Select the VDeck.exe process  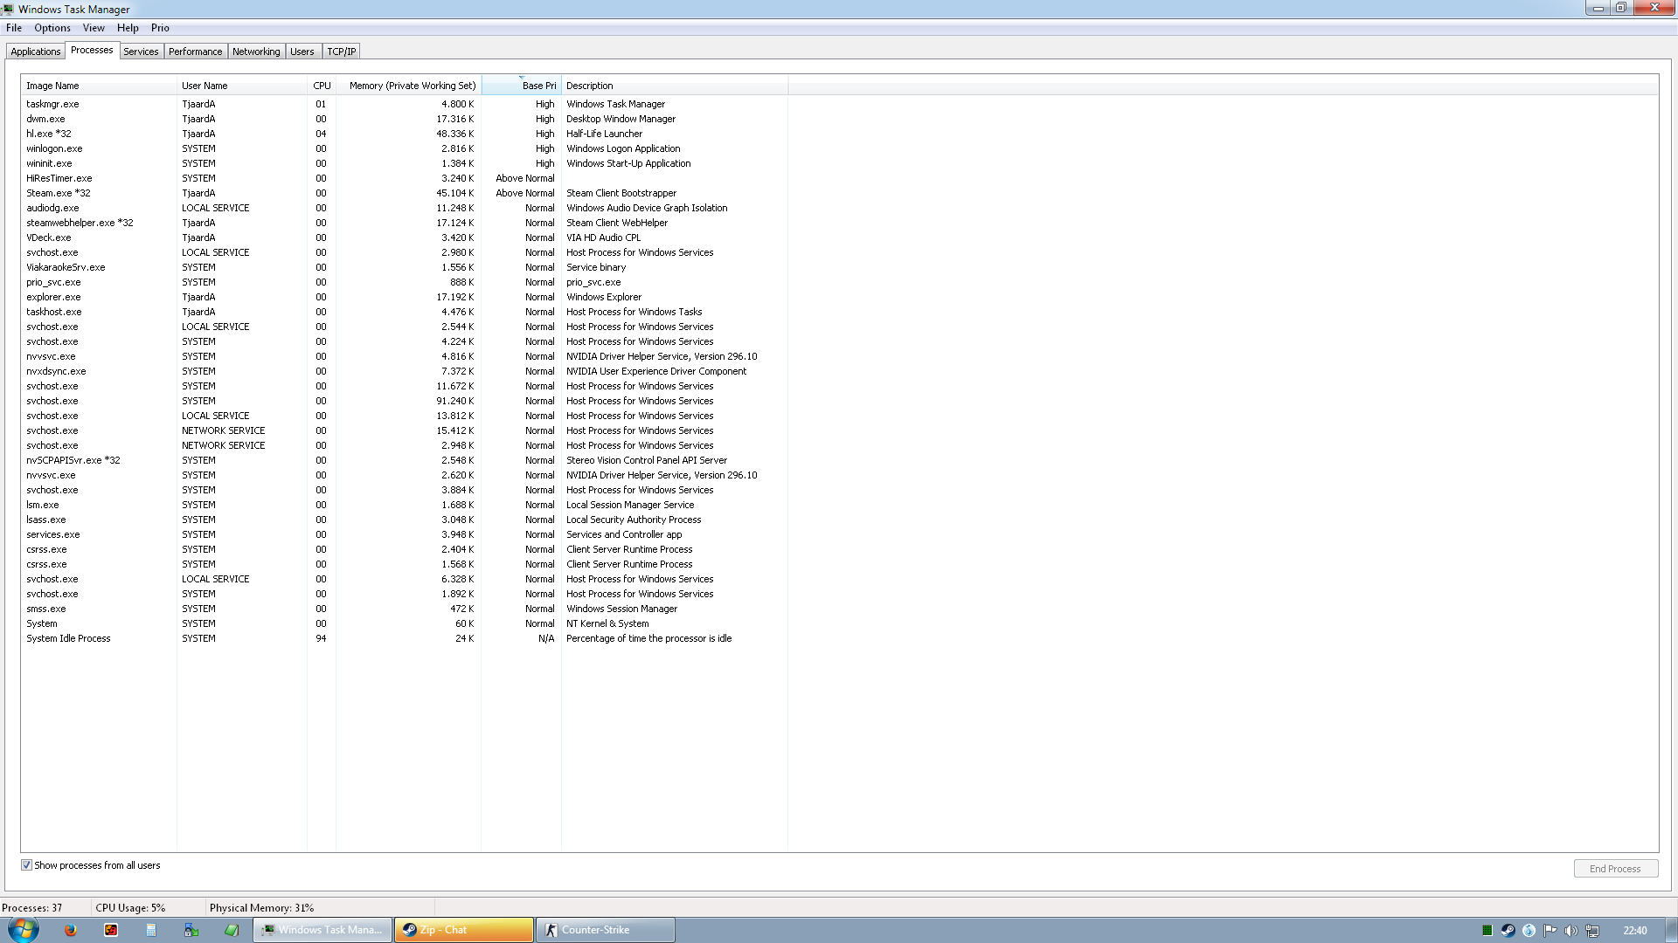[x=404, y=237]
